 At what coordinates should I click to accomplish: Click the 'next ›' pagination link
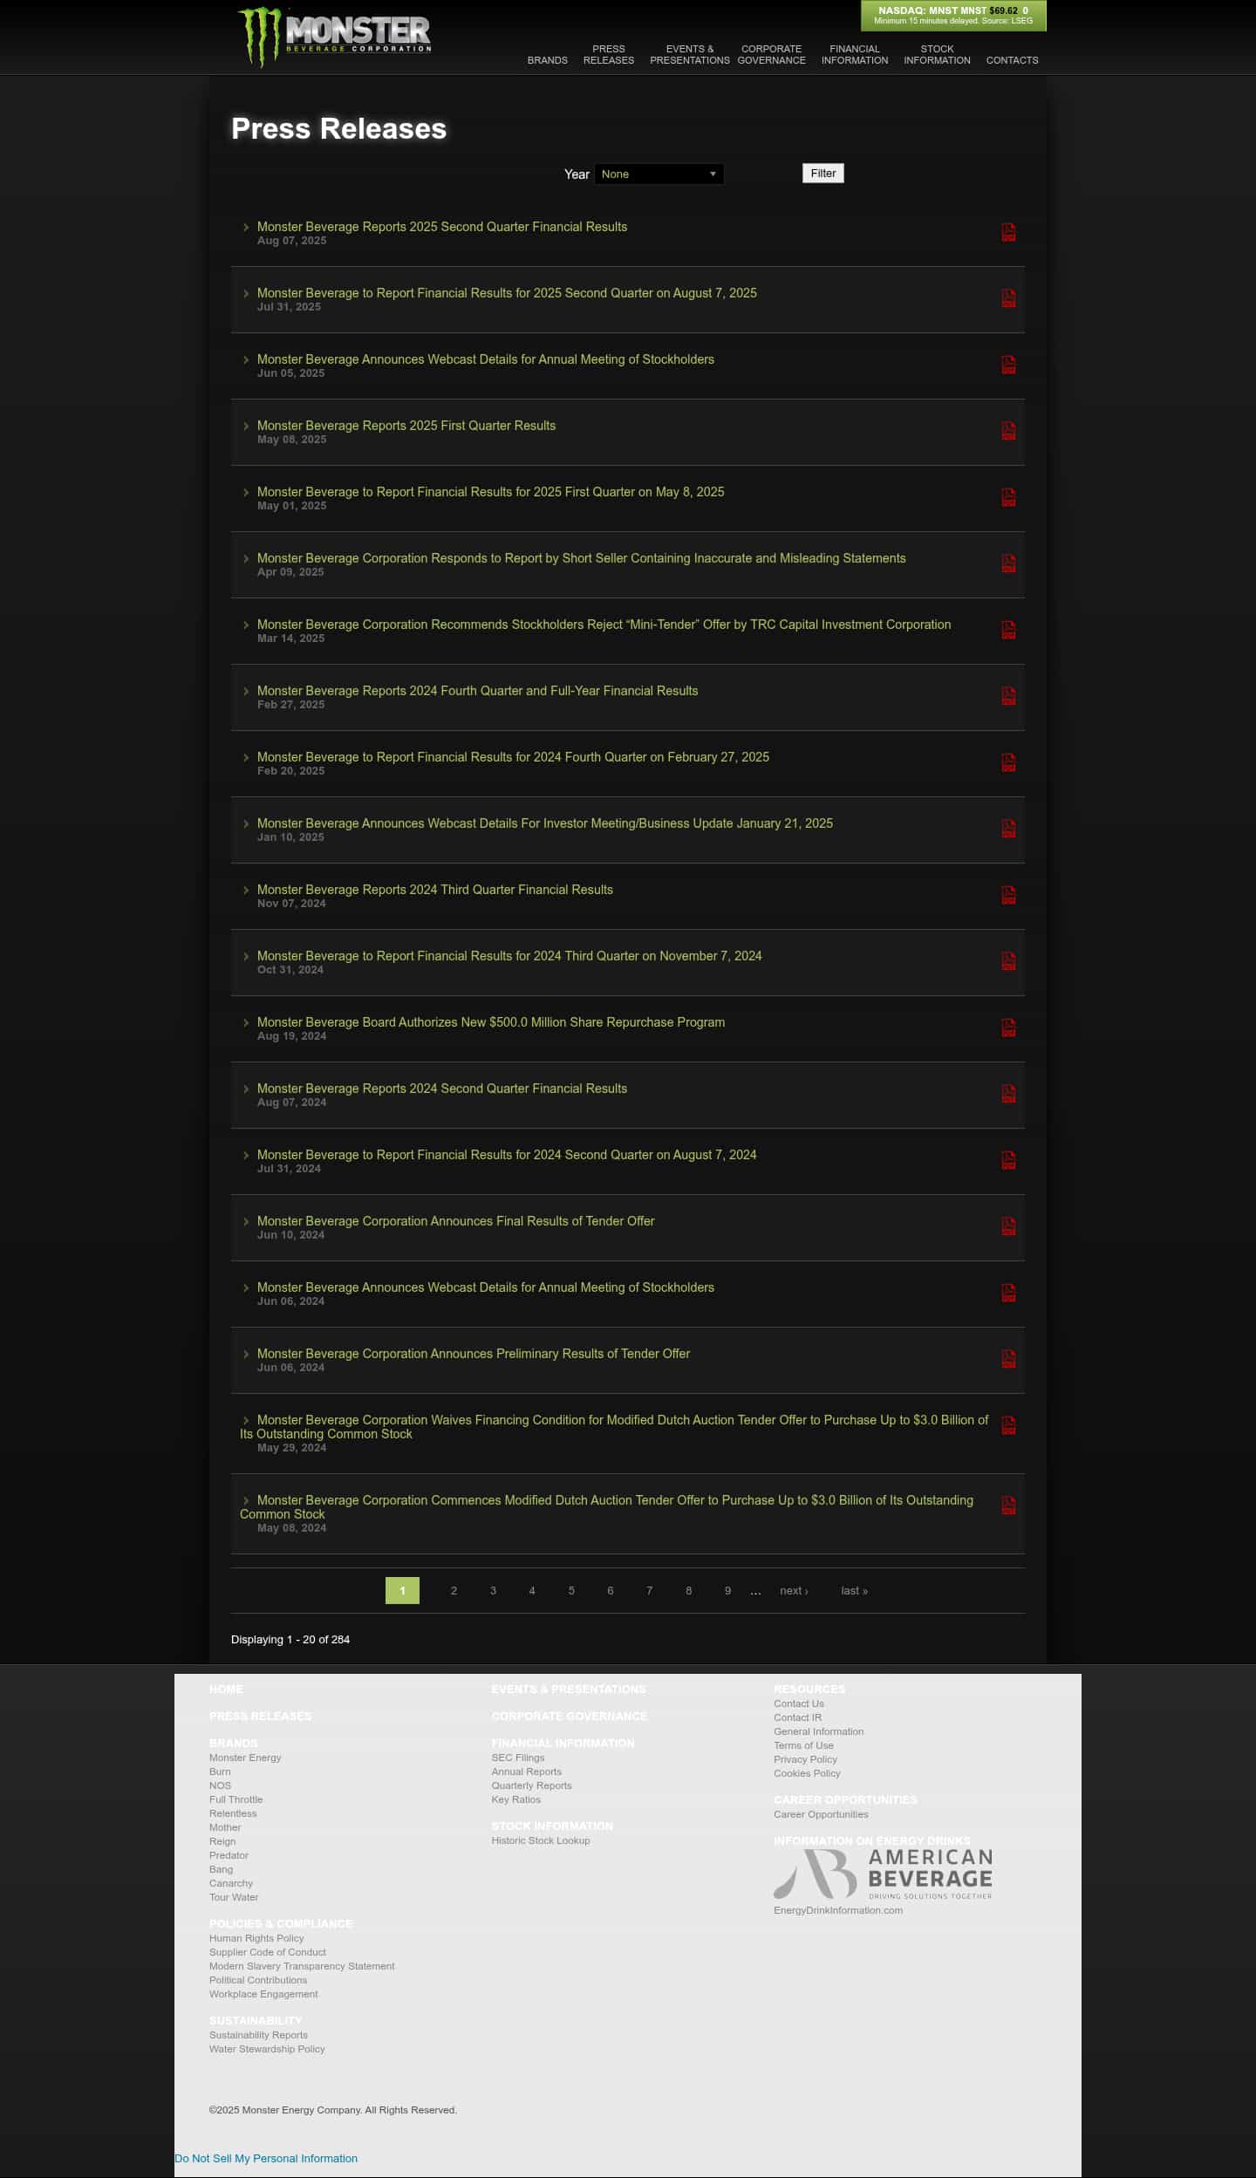coord(794,1591)
